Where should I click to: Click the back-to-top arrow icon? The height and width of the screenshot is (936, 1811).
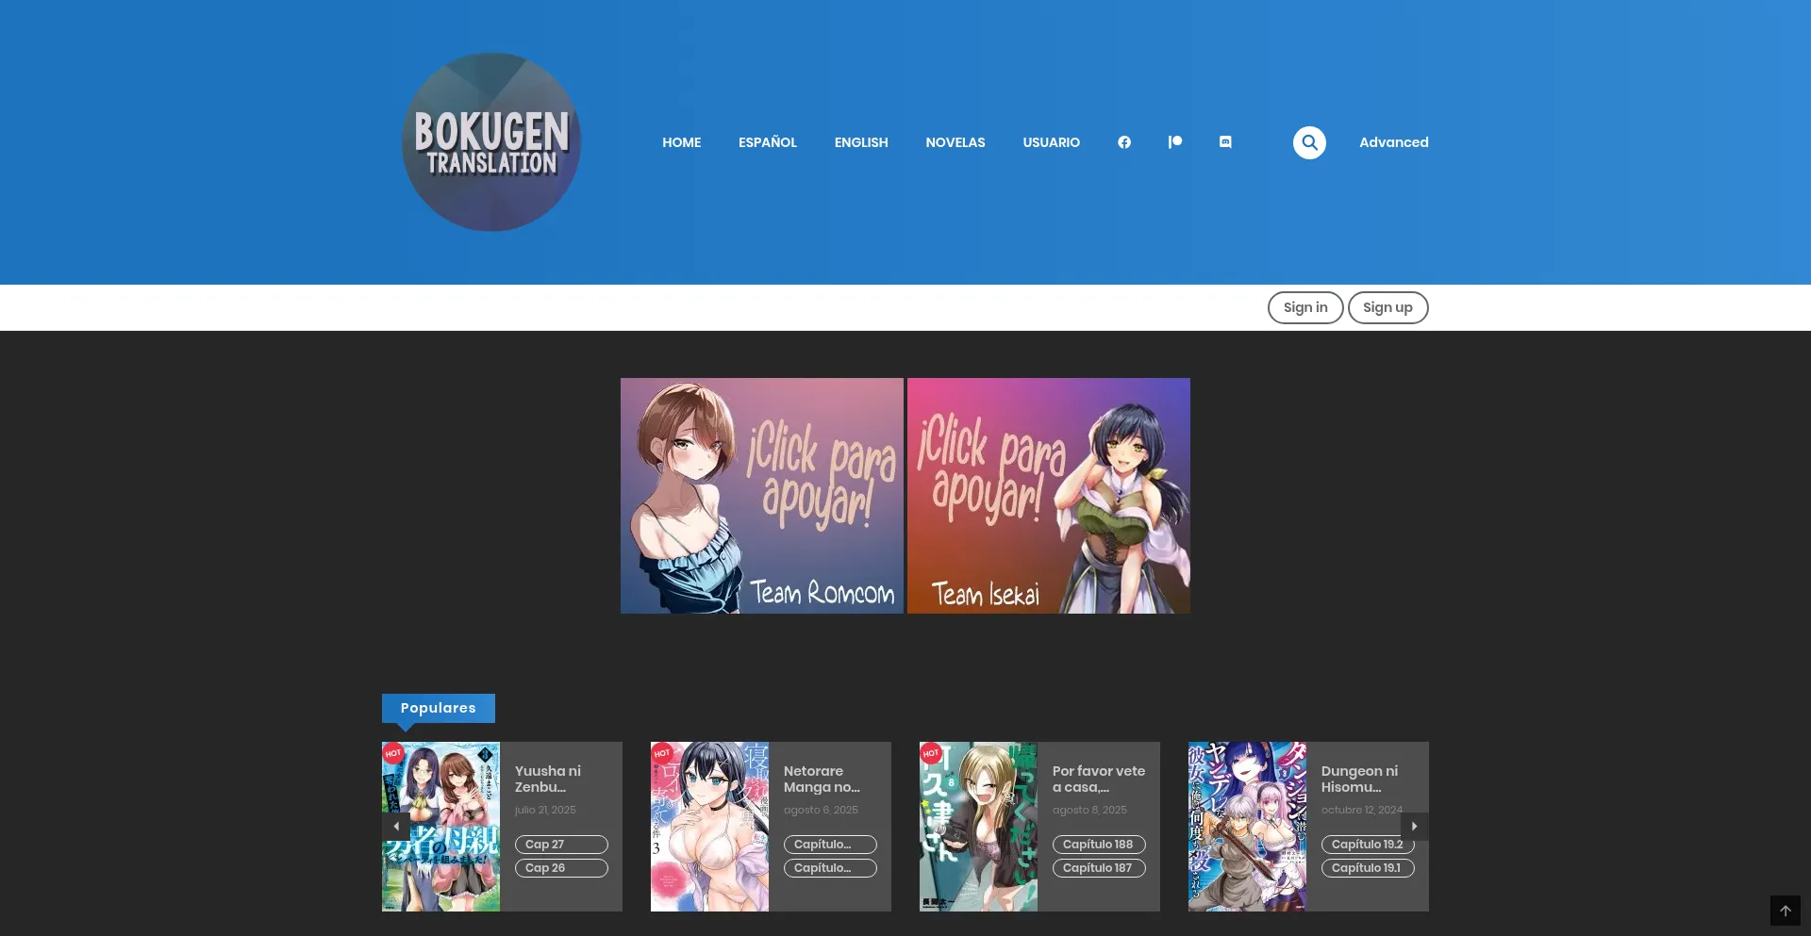[1786, 911]
